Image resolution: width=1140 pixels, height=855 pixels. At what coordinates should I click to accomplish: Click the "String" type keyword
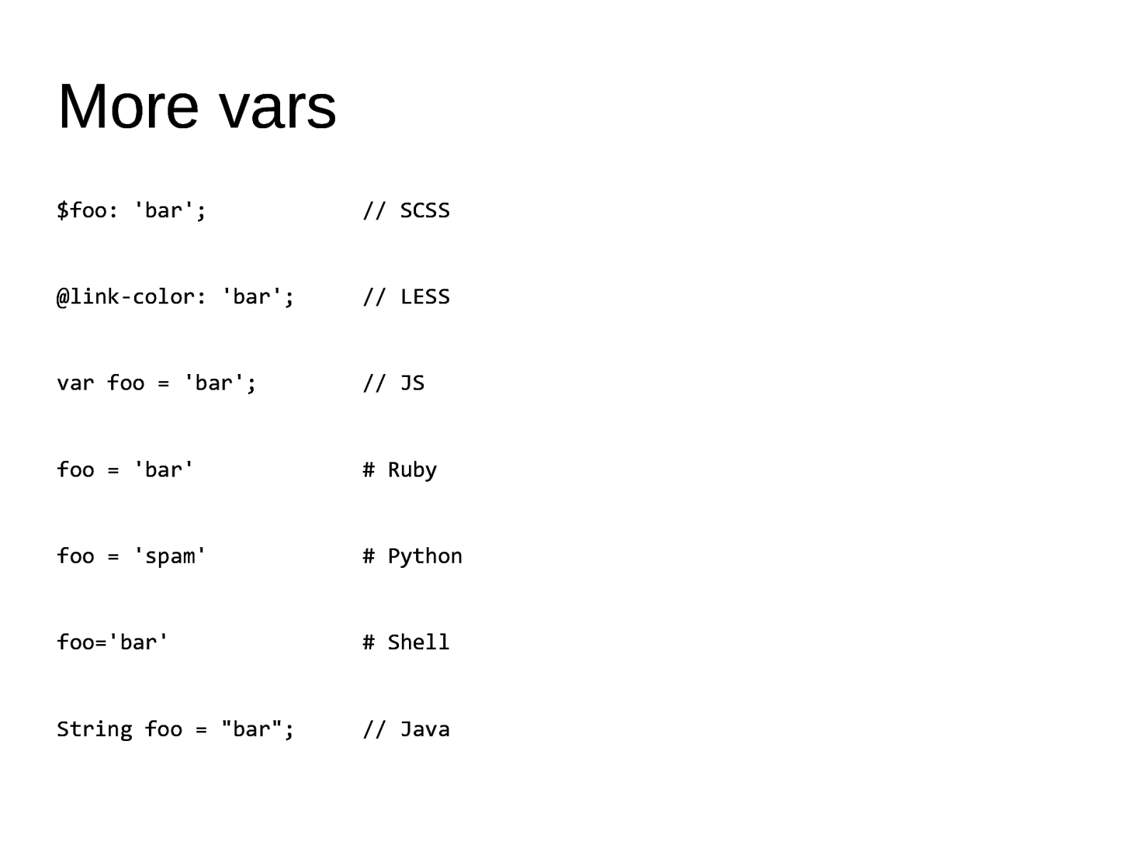click(94, 730)
